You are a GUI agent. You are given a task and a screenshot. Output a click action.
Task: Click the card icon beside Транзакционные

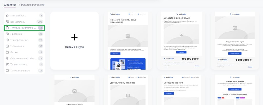pos(7,70)
